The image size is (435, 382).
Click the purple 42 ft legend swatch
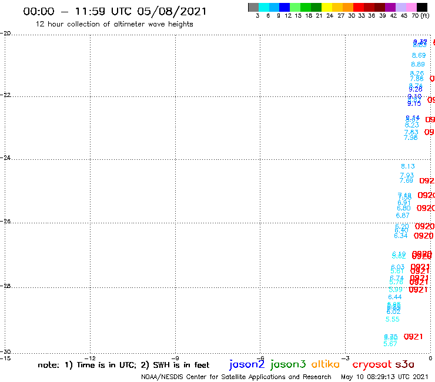[390, 7]
